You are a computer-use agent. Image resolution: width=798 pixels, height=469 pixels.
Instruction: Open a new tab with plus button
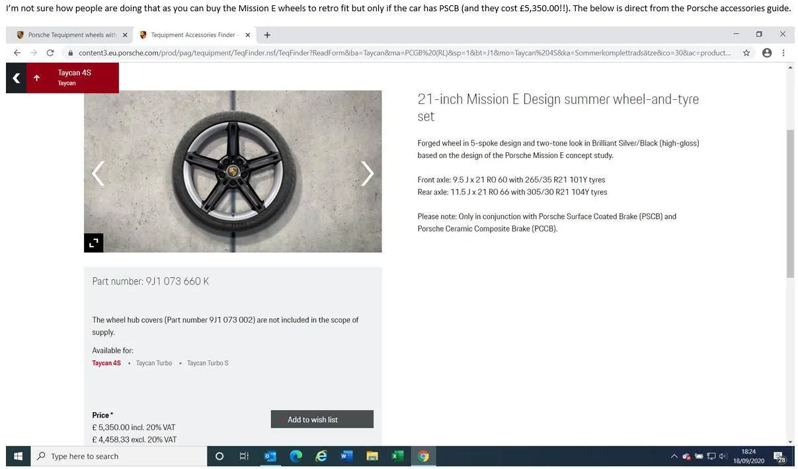(x=267, y=35)
